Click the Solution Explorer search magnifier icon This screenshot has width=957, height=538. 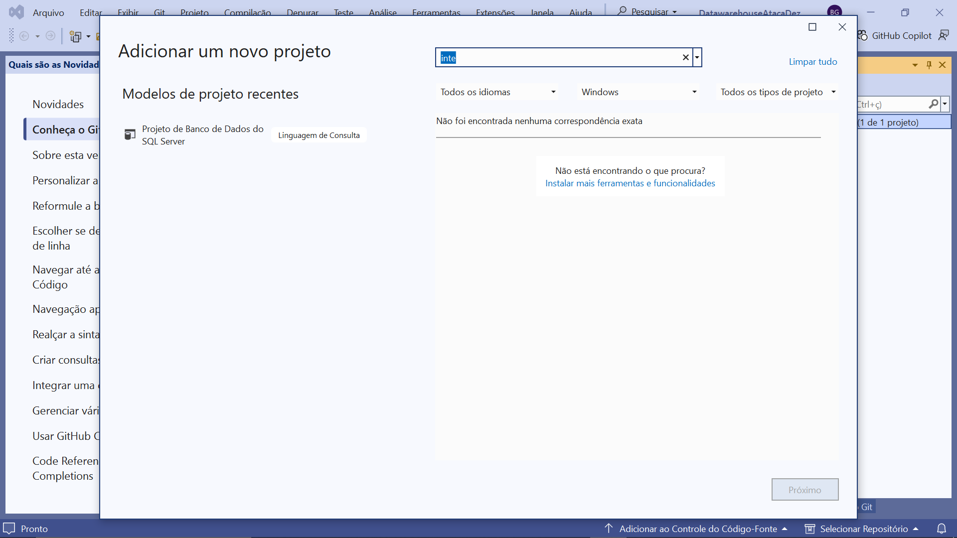click(934, 104)
